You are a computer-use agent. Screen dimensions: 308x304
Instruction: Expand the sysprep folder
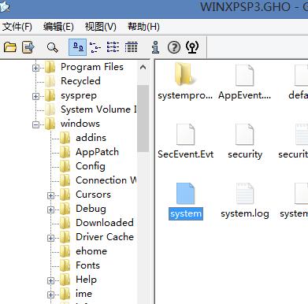pos(36,96)
